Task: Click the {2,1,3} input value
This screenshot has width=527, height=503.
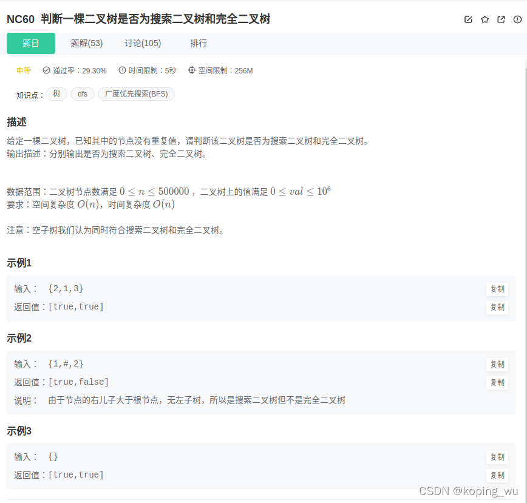Action: (x=66, y=289)
